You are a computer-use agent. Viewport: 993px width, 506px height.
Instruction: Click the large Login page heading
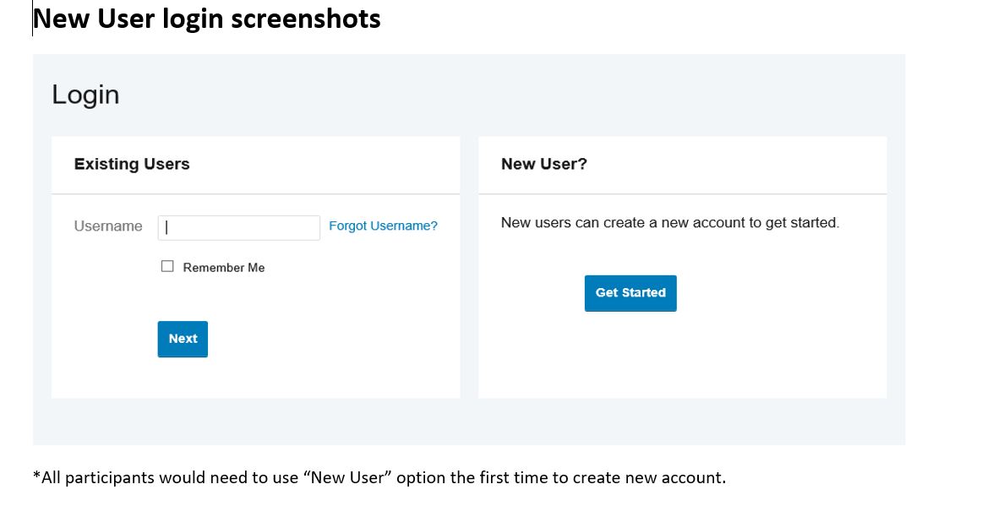click(85, 95)
